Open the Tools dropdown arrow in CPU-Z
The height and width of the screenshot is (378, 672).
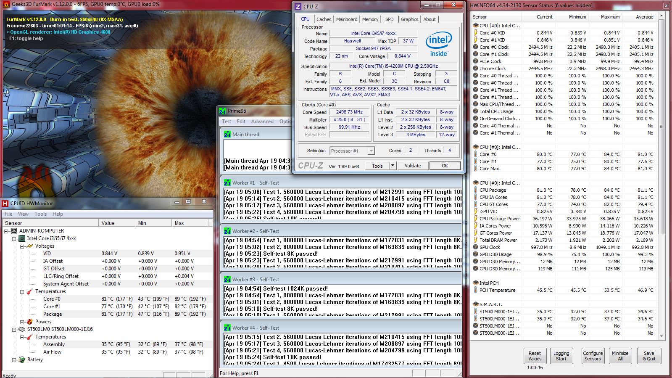(x=393, y=166)
